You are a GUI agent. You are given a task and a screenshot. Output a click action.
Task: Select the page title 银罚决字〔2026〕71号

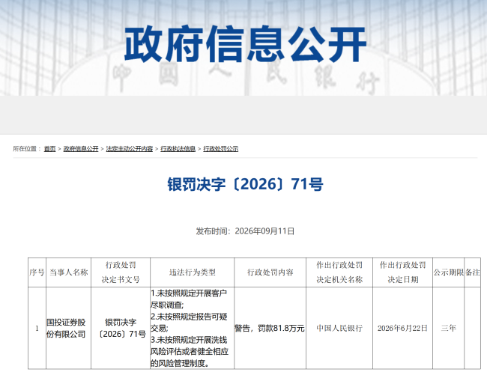pyautogui.click(x=245, y=184)
